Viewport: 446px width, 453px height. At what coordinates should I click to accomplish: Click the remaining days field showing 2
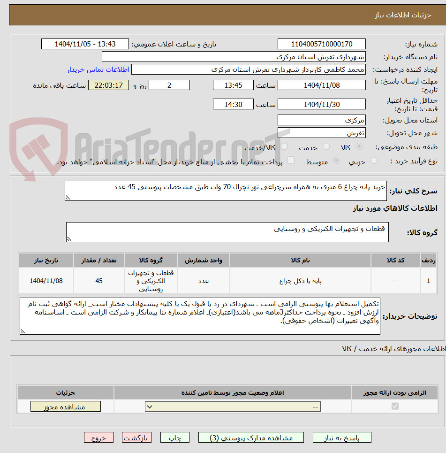pos(169,85)
